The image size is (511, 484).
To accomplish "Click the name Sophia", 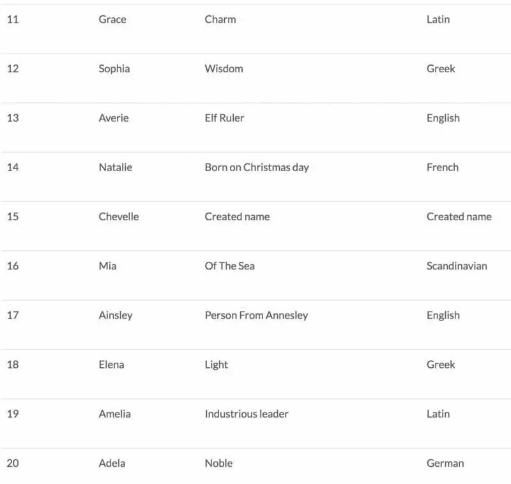I will 114,69.
